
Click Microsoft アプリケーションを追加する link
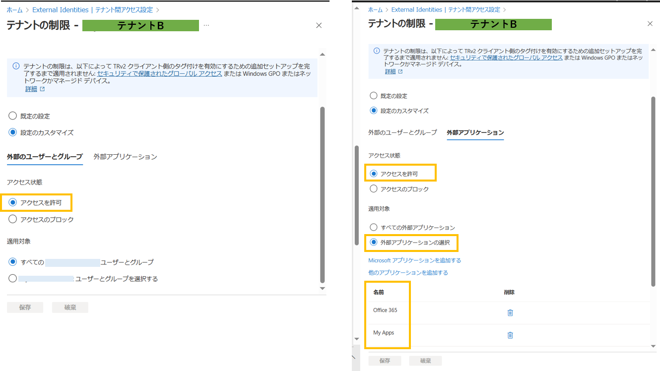point(414,260)
